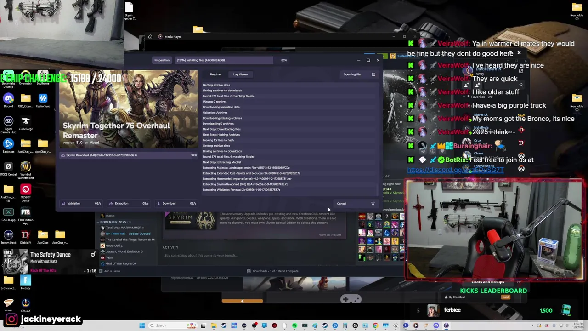The height and width of the screenshot is (331, 588).
Task: Open New folder (3) on desktop
Action: click(577, 11)
